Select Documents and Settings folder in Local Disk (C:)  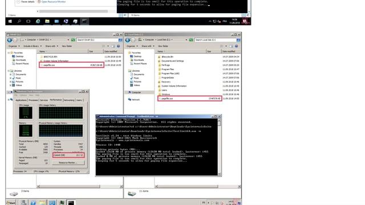coord(172,61)
